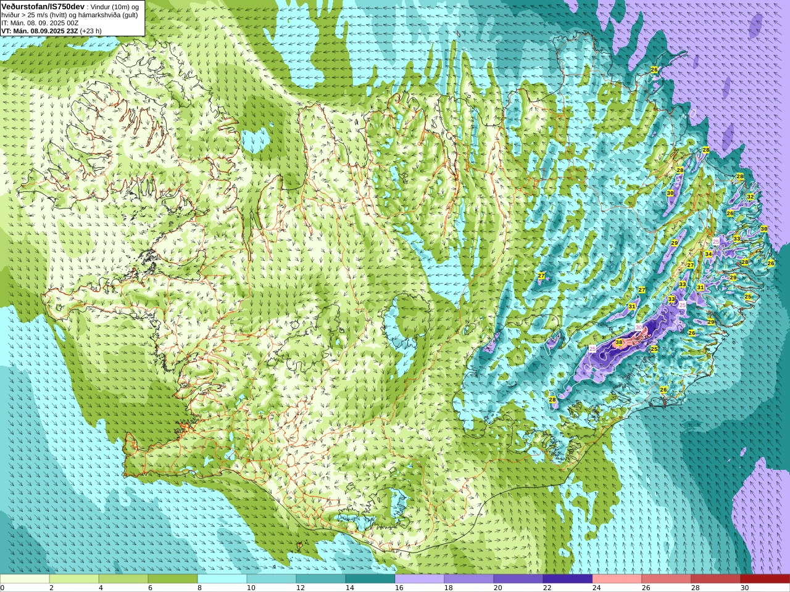Click the yellow gust marker labeled 32
Viewport: 790px width, 592px height.
tap(750, 197)
